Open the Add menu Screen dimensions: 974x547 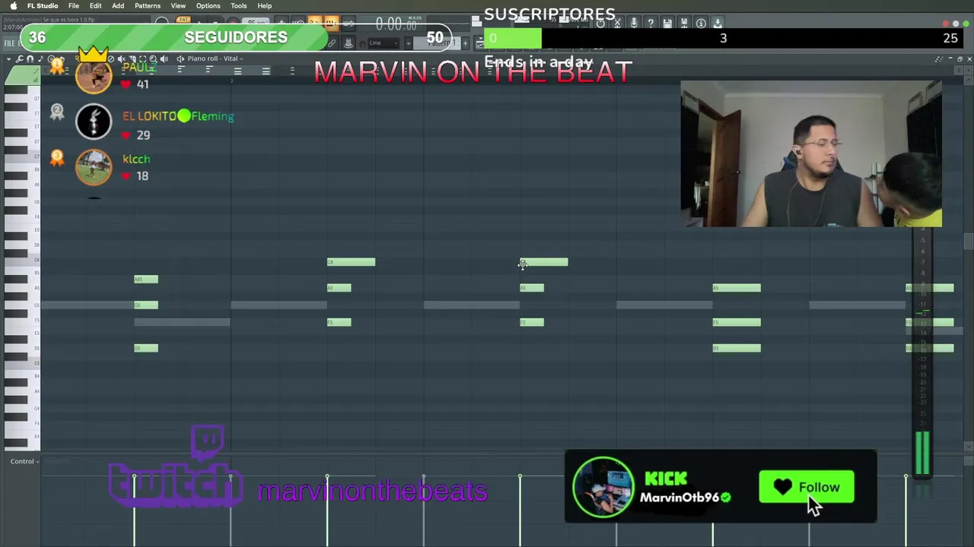[x=118, y=5]
